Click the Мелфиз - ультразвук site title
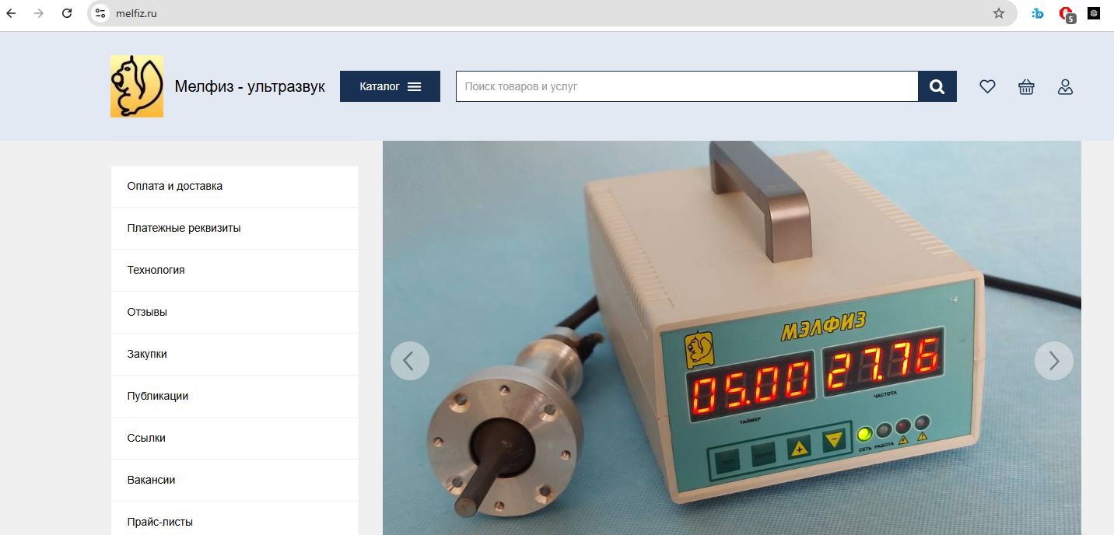This screenshot has width=1114, height=535. pos(250,86)
